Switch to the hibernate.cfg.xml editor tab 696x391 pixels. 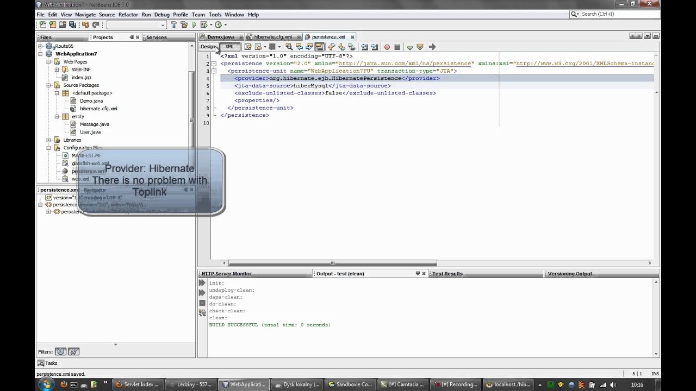272,37
